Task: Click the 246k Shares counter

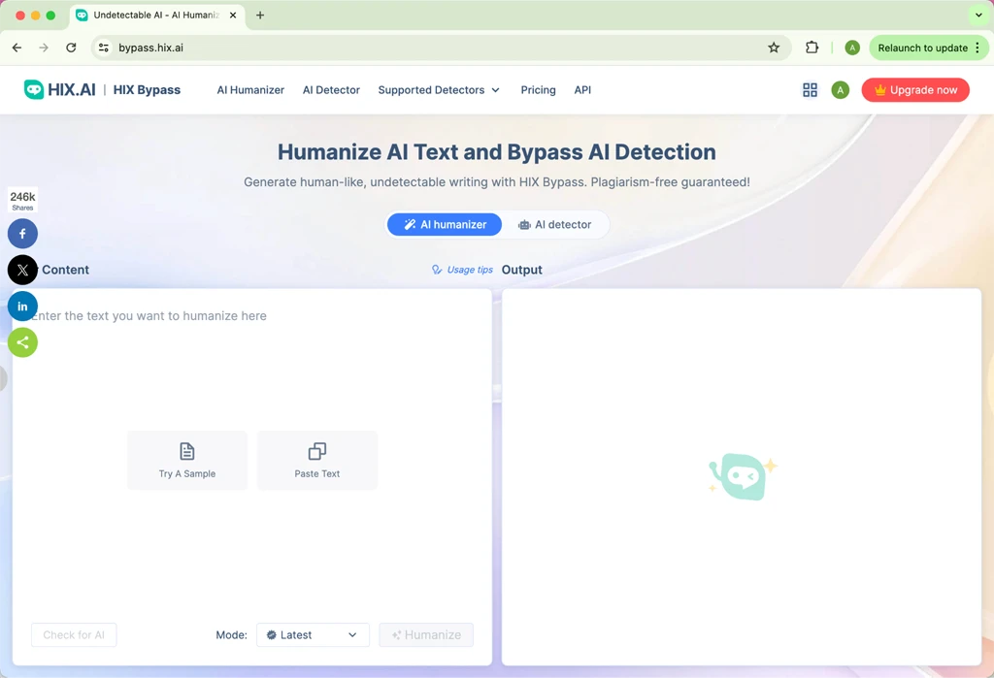Action: pos(22,200)
